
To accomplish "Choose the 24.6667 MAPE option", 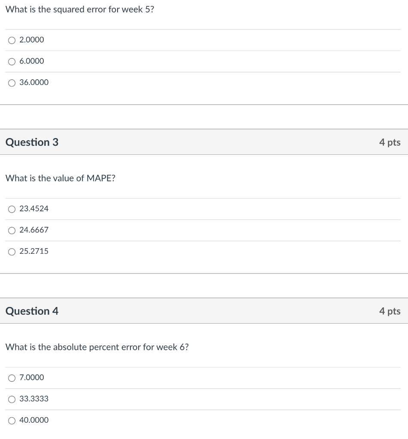I will tap(12, 230).
